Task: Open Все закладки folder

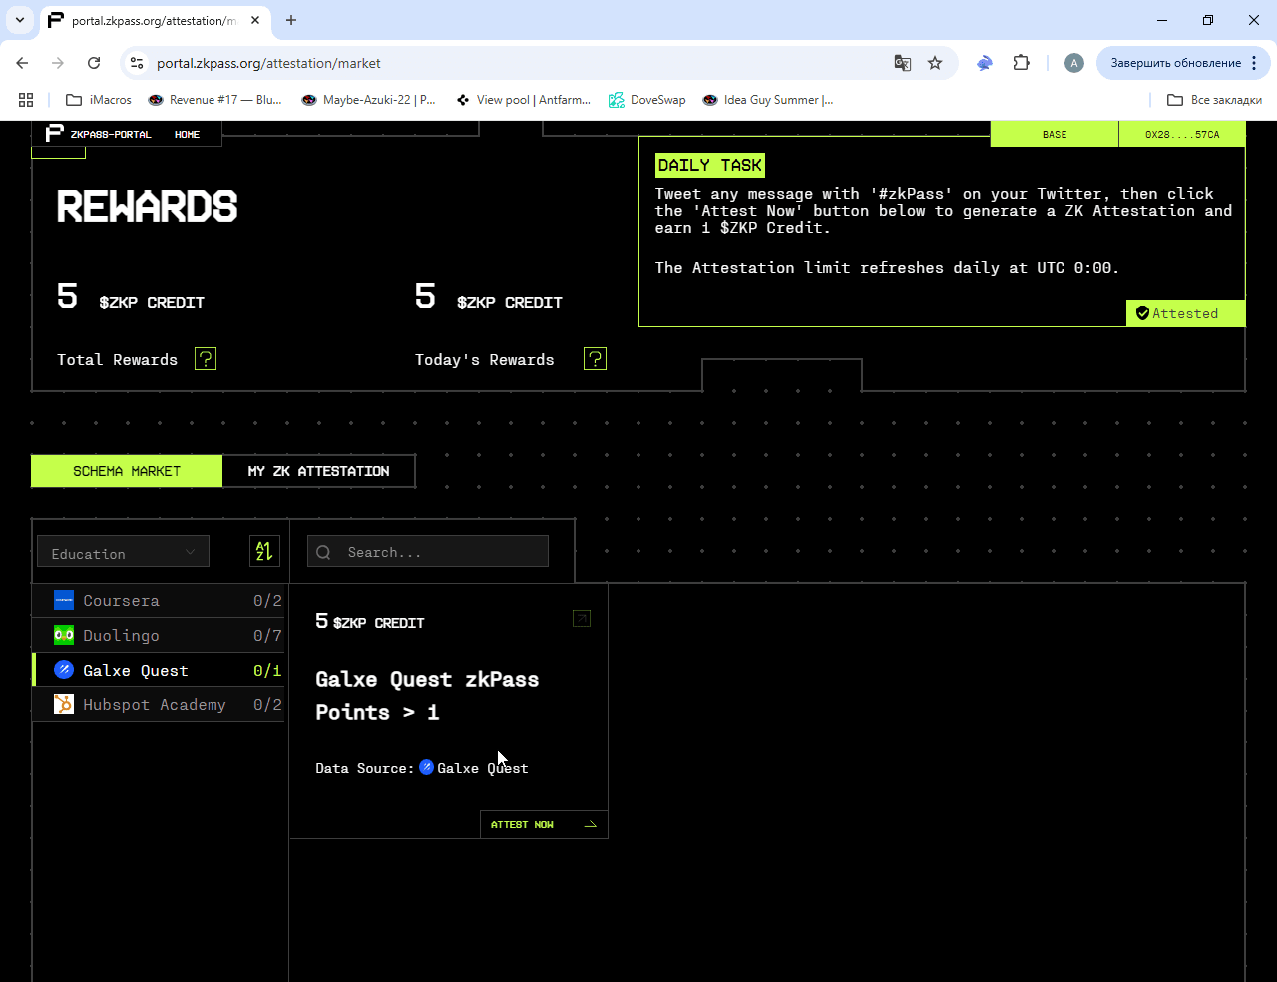Action: point(1214,100)
